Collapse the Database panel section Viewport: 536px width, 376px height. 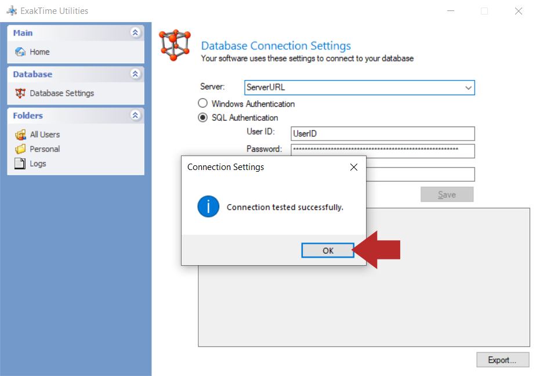(135, 74)
